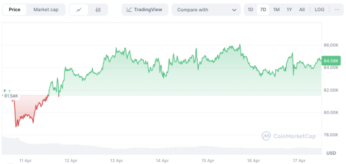Click the 16 Apr date label
346x164 pixels.
(254, 160)
